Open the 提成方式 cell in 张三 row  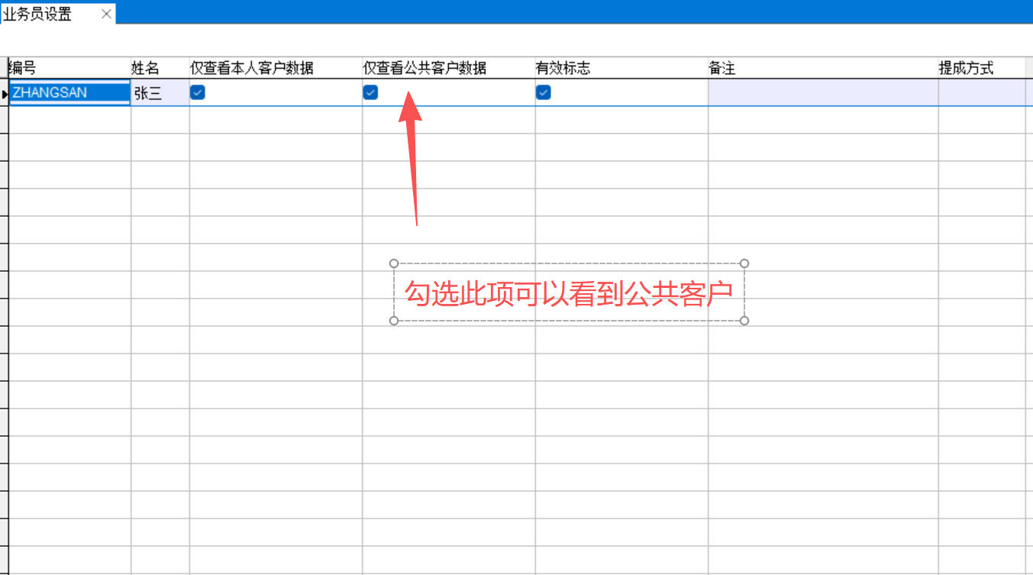(981, 92)
